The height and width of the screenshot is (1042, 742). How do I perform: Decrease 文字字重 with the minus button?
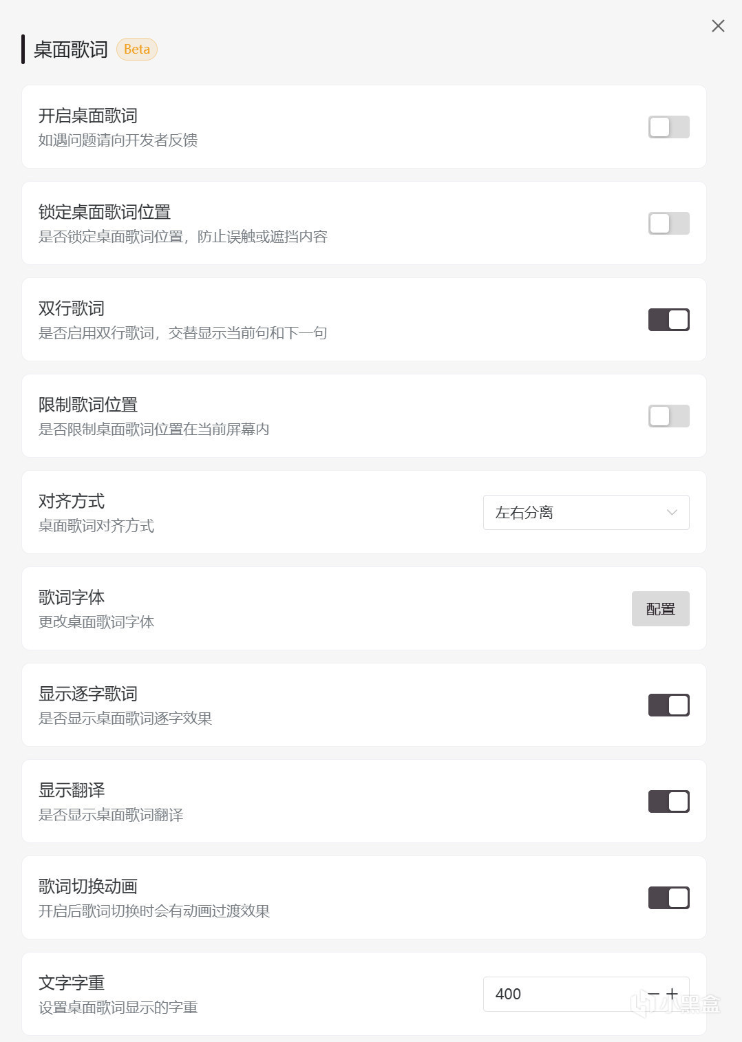654,994
